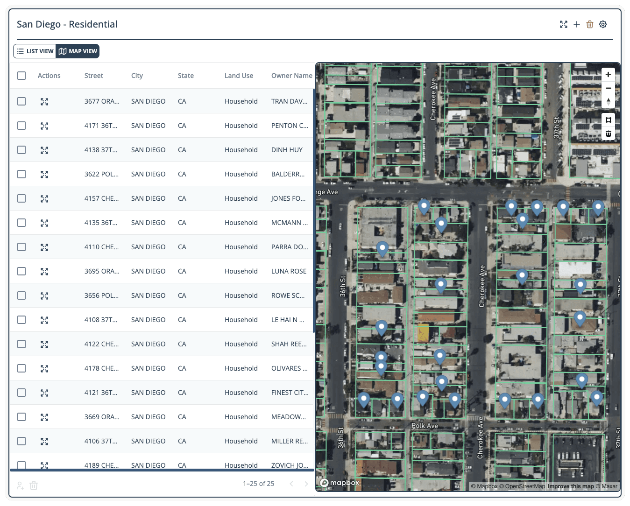Click owner name TRAN DAV...

click(x=290, y=101)
